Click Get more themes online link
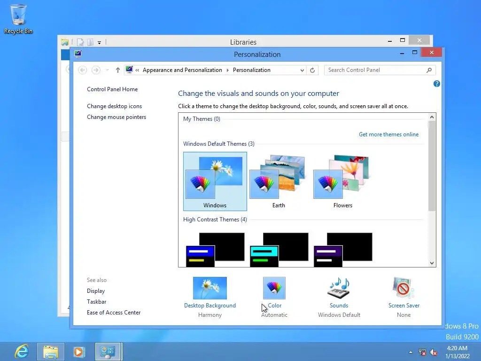This screenshot has width=481, height=361. (388, 134)
